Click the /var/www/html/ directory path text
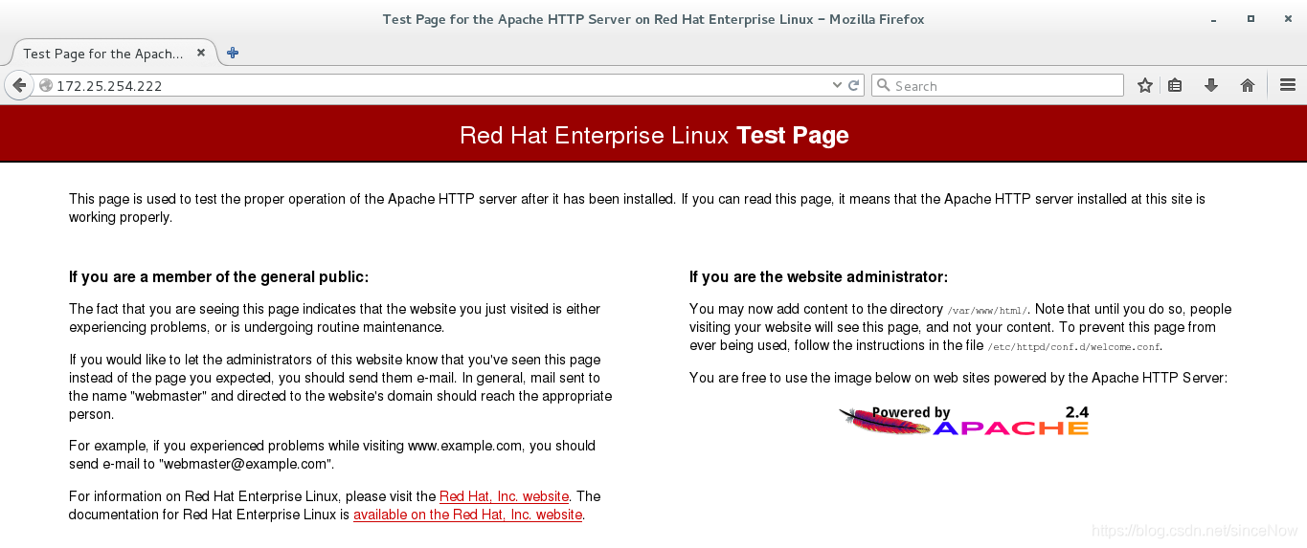The image size is (1307, 548). click(987, 311)
